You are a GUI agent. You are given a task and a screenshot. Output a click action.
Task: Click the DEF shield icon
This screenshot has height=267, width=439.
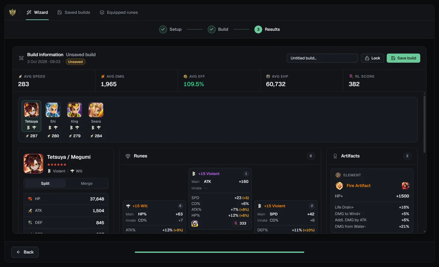[x=30, y=223]
